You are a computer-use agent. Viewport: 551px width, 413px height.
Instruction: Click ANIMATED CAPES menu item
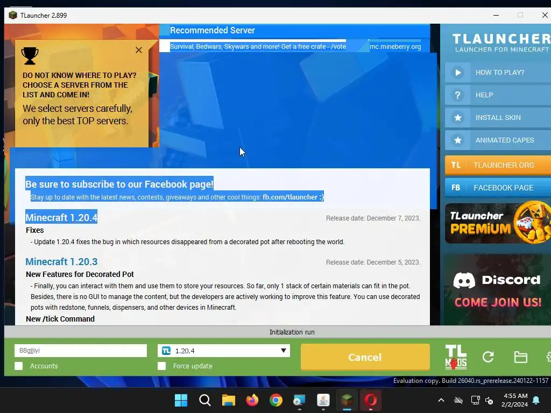point(498,140)
